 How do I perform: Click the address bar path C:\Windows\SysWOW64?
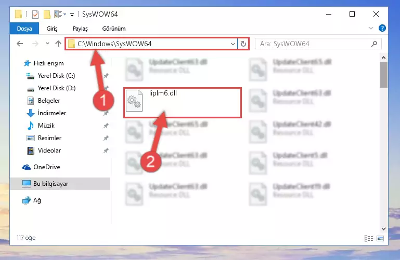tap(114, 44)
